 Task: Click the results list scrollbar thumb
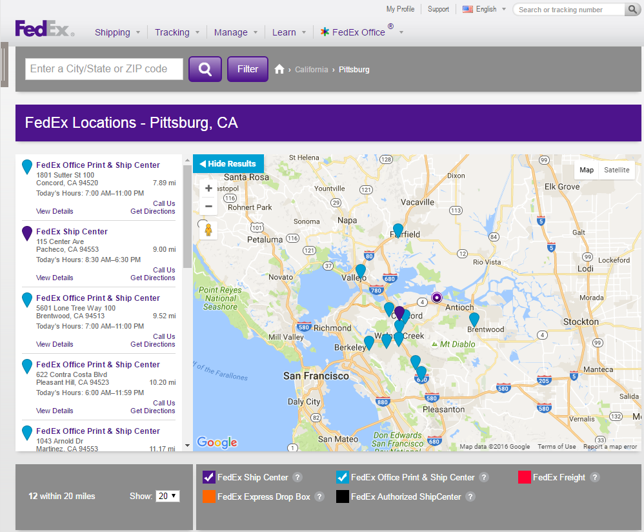[187, 216]
